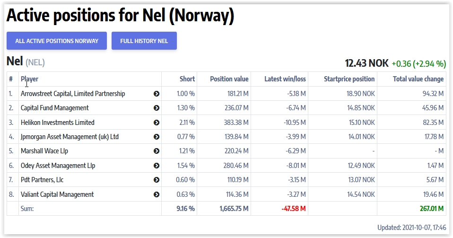
Task: Open All Active Positions Norway button
Action: pyautogui.click(x=57, y=41)
